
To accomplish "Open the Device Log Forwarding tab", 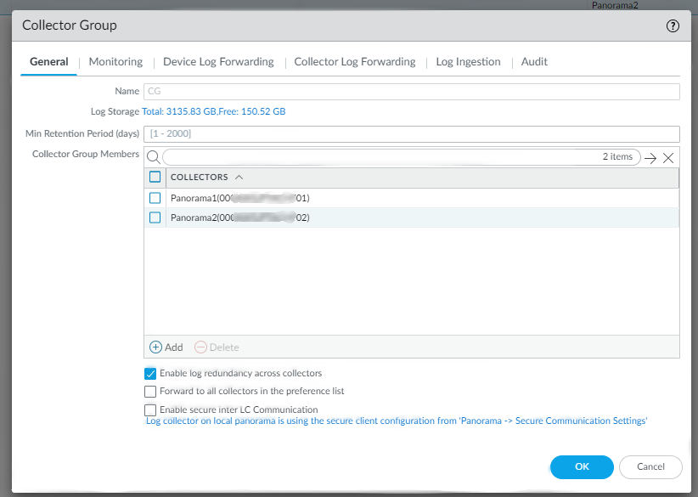I will (x=218, y=62).
